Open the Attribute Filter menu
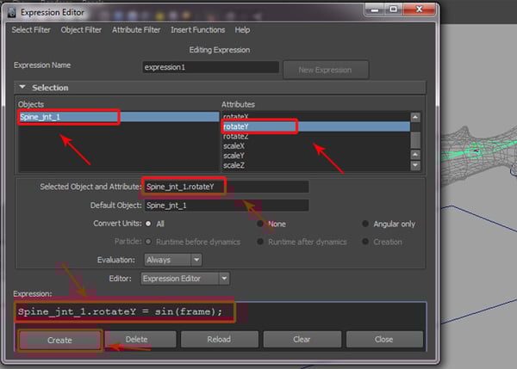This screenshot has width=517, height=369. point(135,30)
